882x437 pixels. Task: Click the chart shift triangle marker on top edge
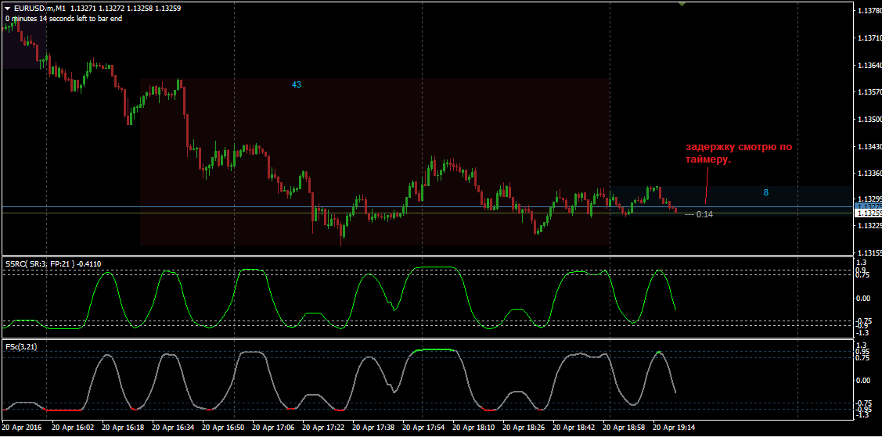[682, 3]
